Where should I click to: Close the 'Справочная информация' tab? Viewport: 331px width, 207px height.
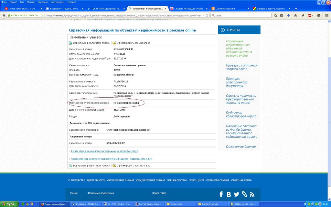[x=165, y=9]
